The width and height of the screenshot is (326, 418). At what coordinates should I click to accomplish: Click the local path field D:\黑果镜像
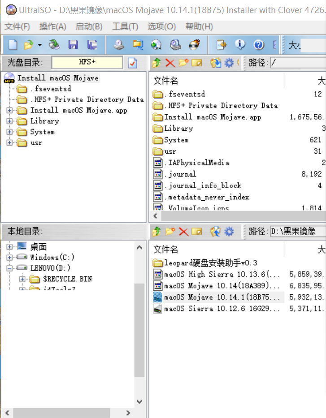(298, 231)
